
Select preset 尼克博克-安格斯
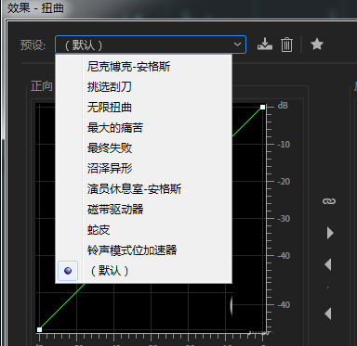(143, 66)
